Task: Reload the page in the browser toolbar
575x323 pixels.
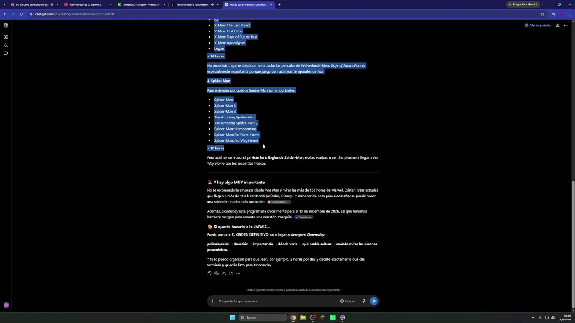Action: 21,14
